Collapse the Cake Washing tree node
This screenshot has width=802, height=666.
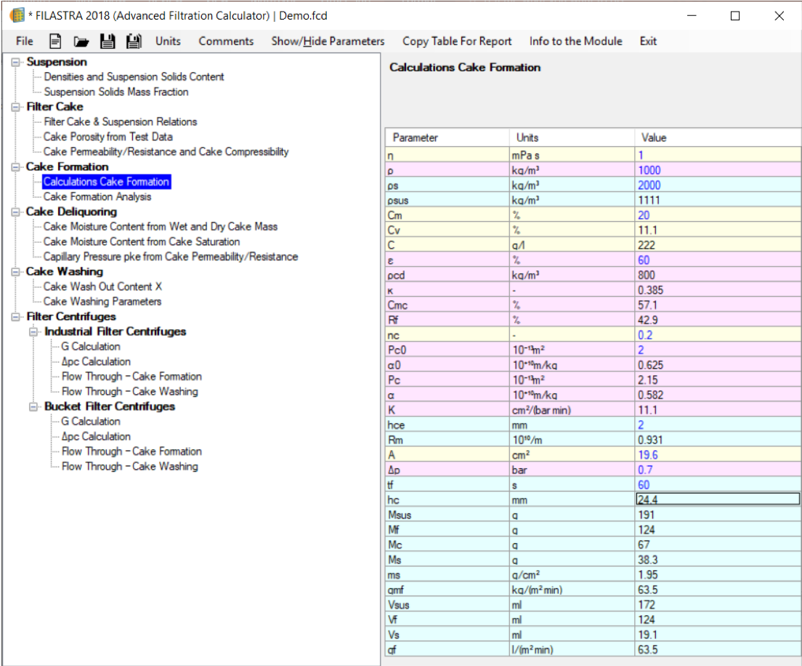(x=16, y=272)
